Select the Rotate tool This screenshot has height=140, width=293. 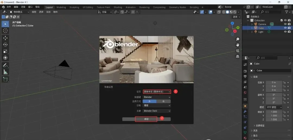5,45
